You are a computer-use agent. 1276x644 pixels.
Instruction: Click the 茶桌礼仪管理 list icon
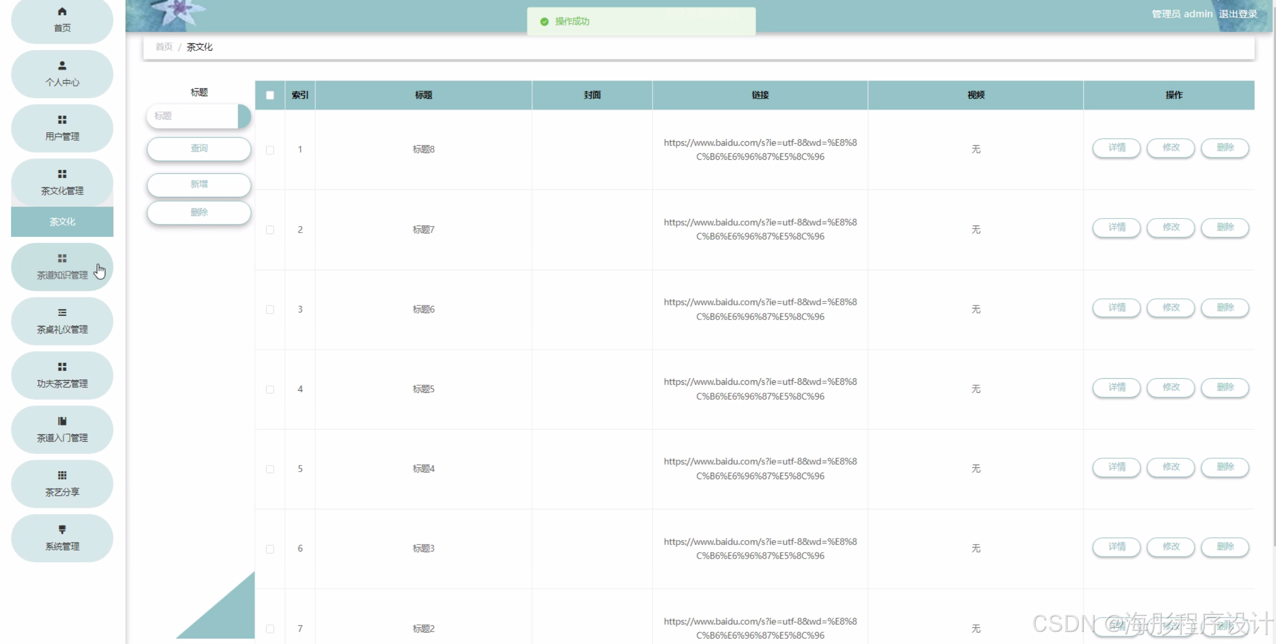click(x=62, y=313)
